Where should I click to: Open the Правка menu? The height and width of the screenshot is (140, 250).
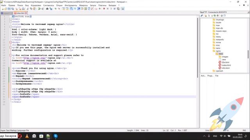(12, 5)
